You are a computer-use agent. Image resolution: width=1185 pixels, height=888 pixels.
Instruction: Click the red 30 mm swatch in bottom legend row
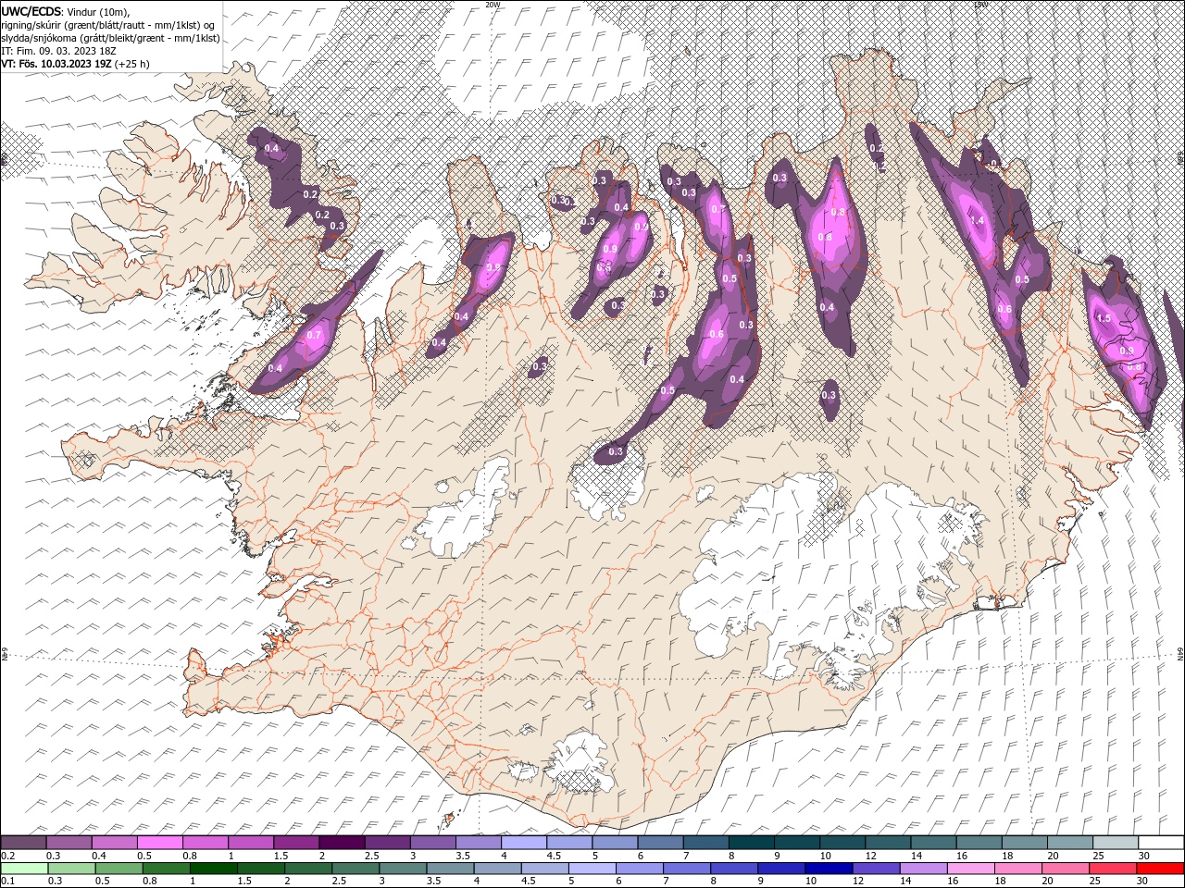1161,868
